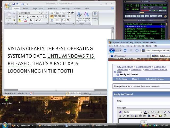Viewport: 170px width, 128px height.
Task: Toggle Print Layout view in Word status bar
Action: coord(67,93)
